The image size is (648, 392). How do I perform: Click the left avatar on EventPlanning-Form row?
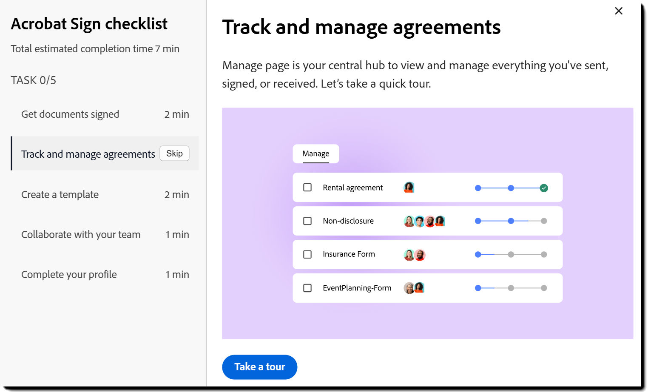(408, 287)
